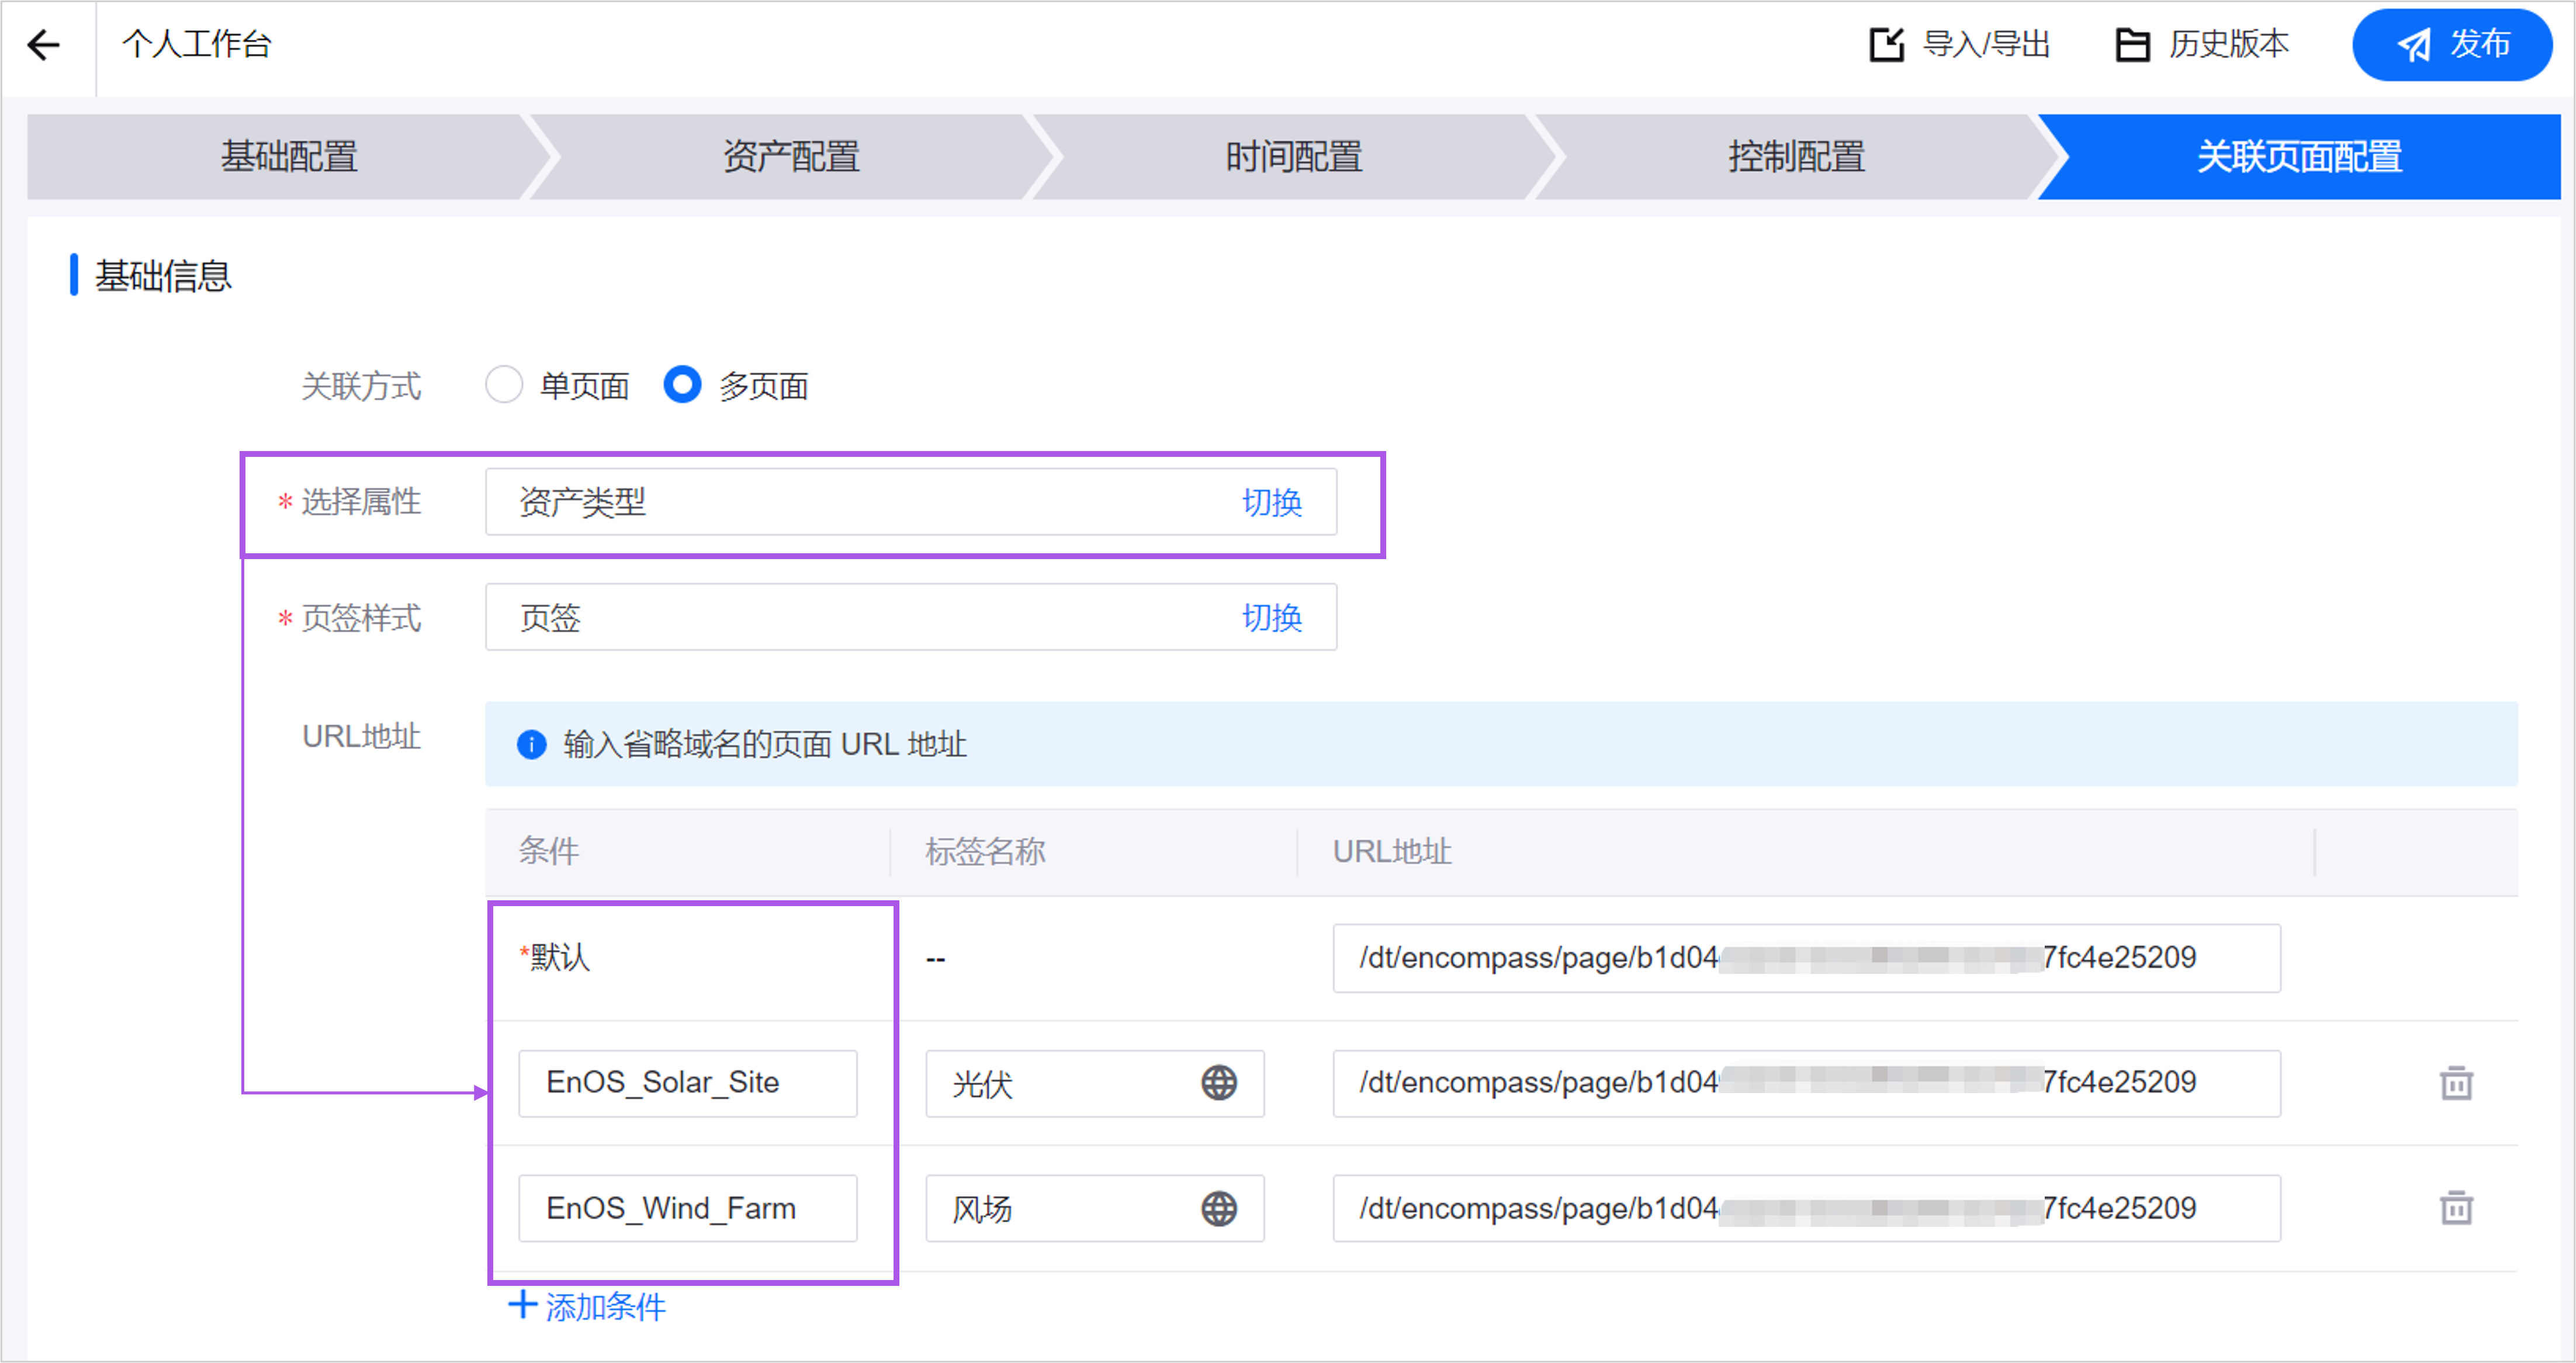Click the 导入/导出 import-export icon
The width and height of the screenshot is (2576, 1363).
[x=1886, y=44]
